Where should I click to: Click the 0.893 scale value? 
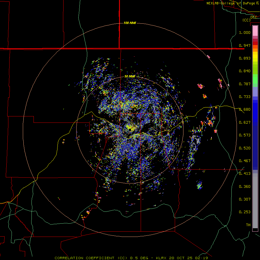pyautogui.click(x=245, y=58)
